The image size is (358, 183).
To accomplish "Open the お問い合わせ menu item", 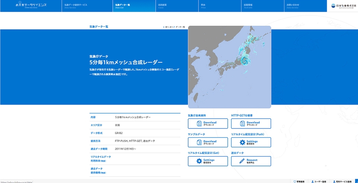I will pos(293,6).
